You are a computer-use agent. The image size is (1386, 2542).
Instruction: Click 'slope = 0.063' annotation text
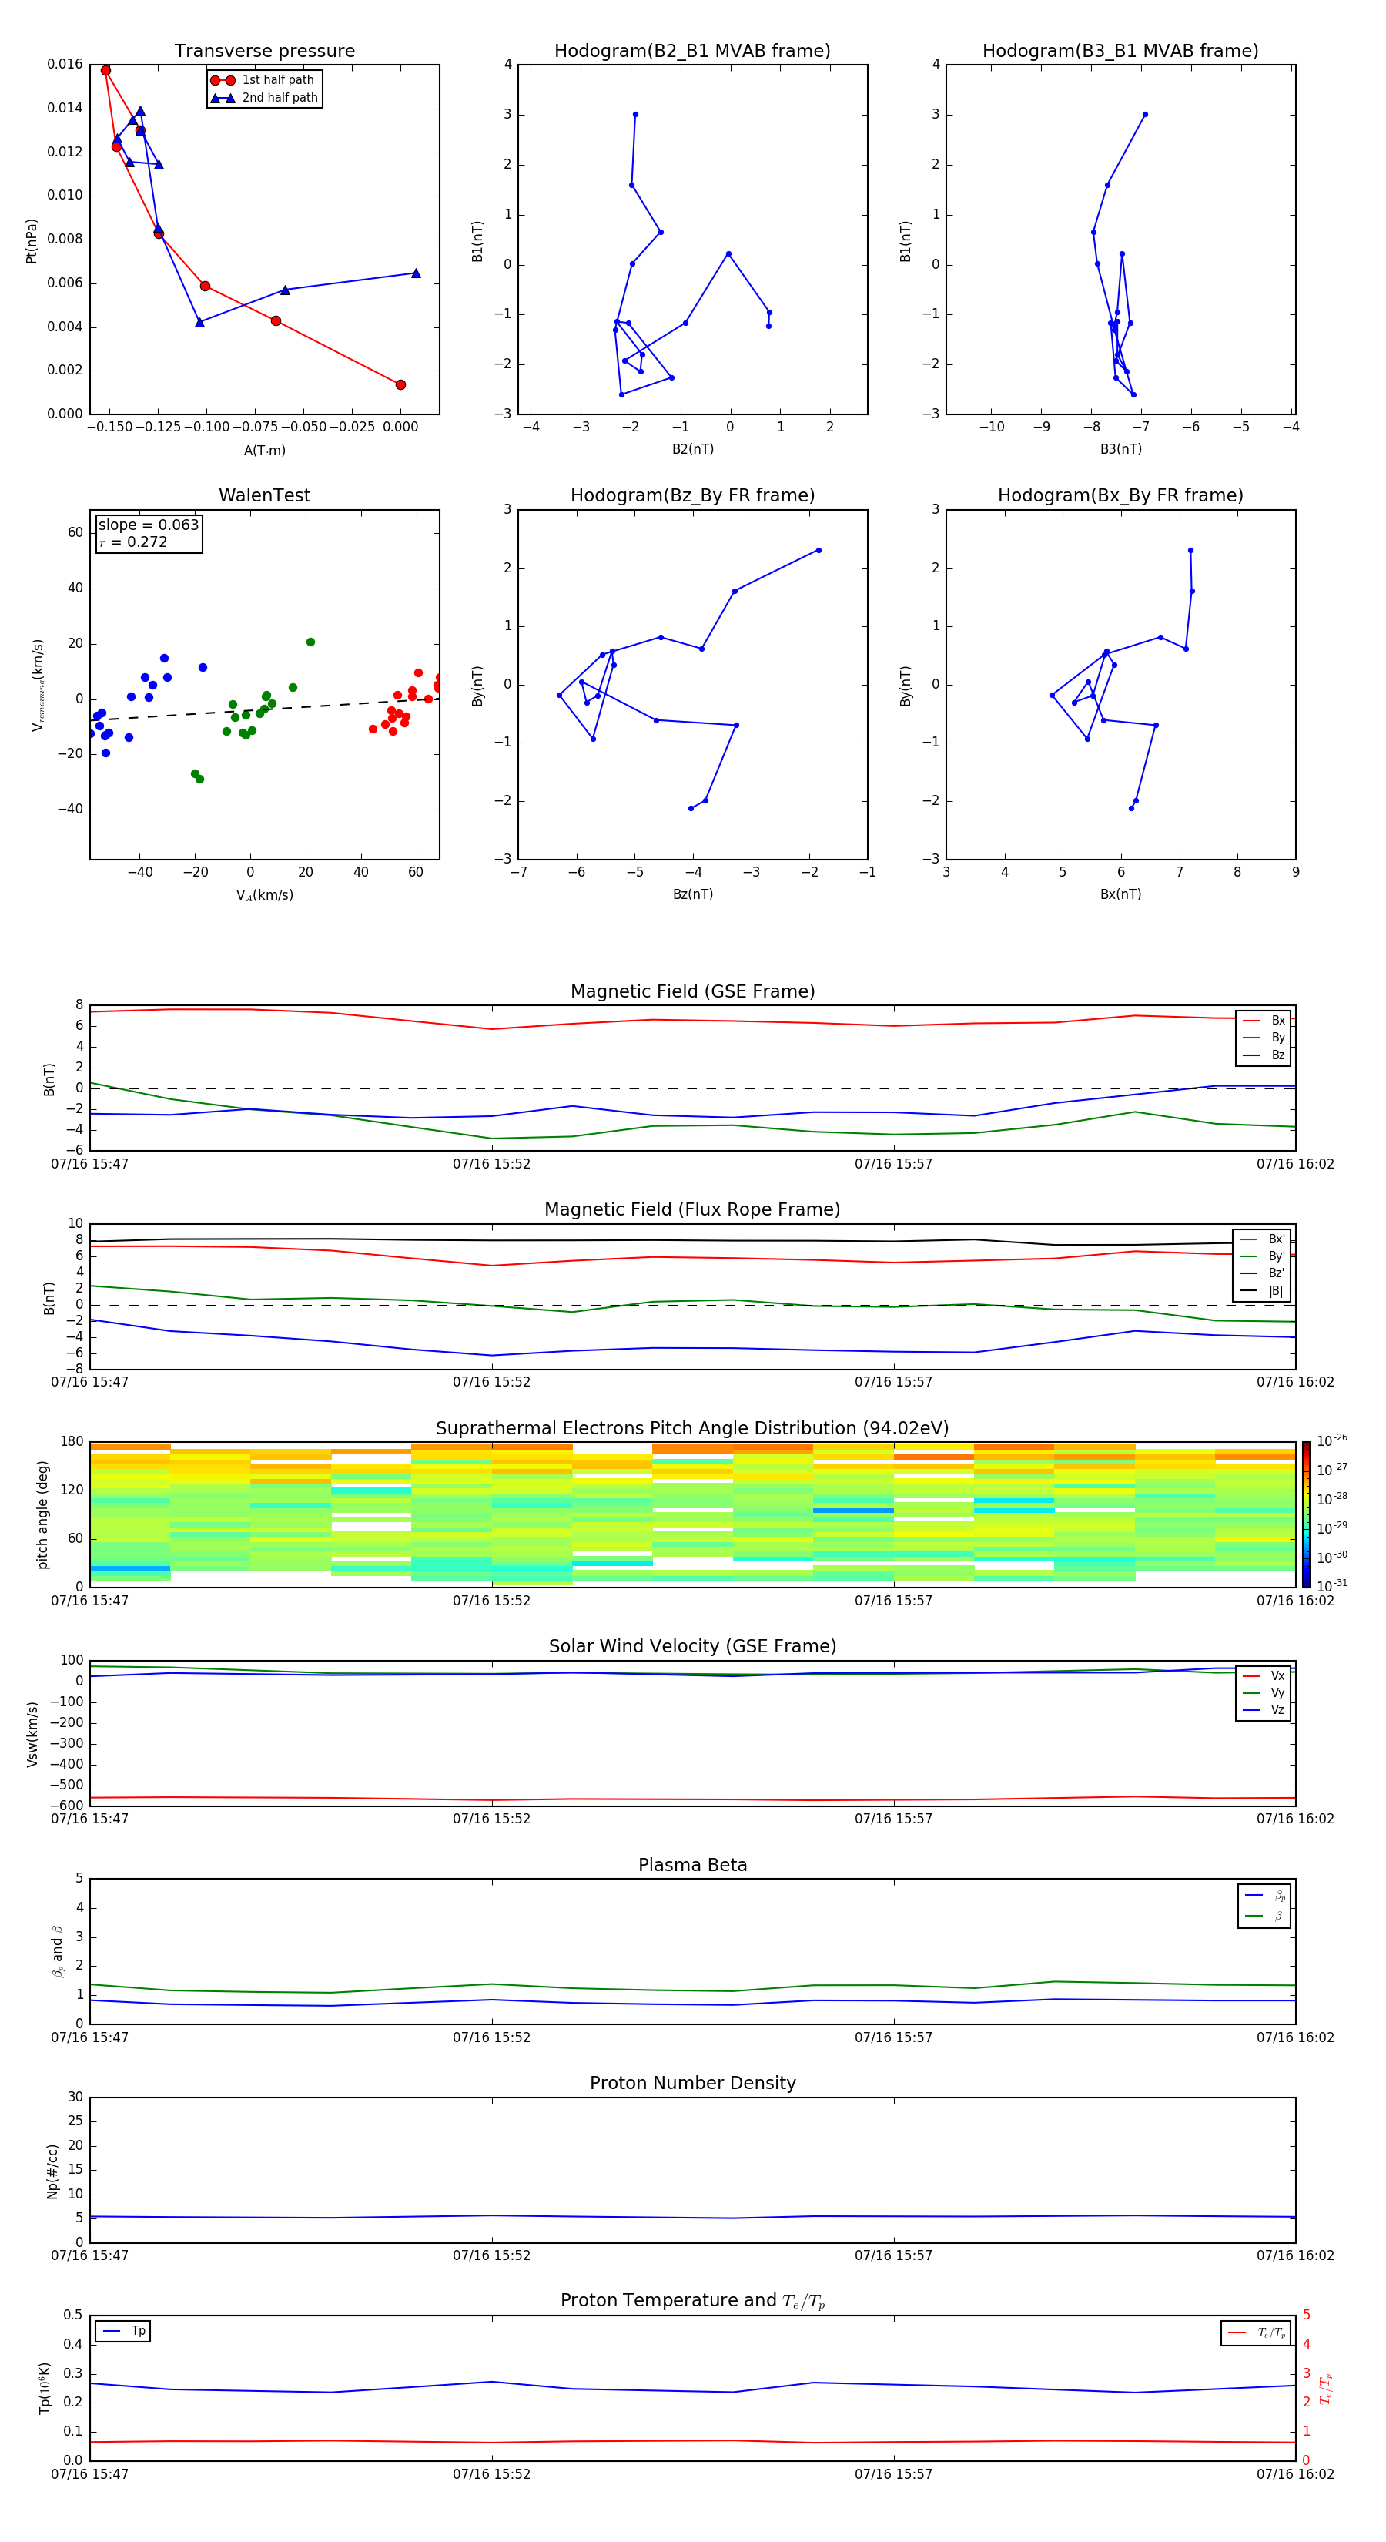(148, 525)
